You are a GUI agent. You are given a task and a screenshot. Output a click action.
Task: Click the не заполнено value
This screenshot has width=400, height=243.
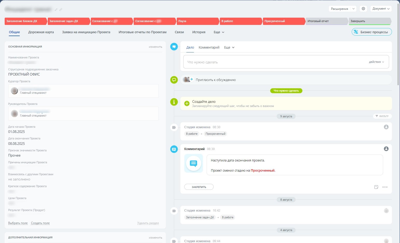pos(19,179)
